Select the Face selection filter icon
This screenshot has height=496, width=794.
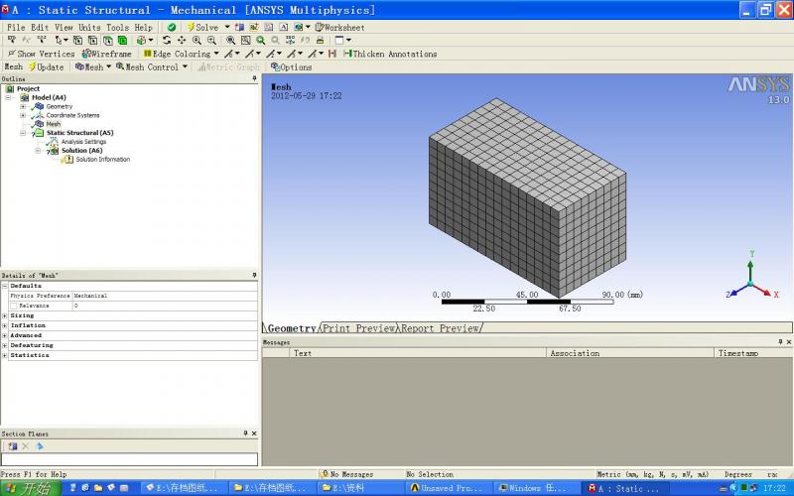coord(108,40)
